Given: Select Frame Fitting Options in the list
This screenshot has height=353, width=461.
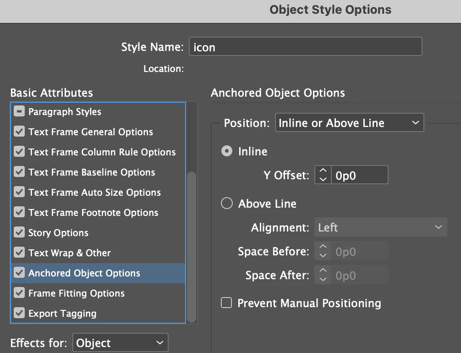Looking at the screenshot, I should (77, 293).
